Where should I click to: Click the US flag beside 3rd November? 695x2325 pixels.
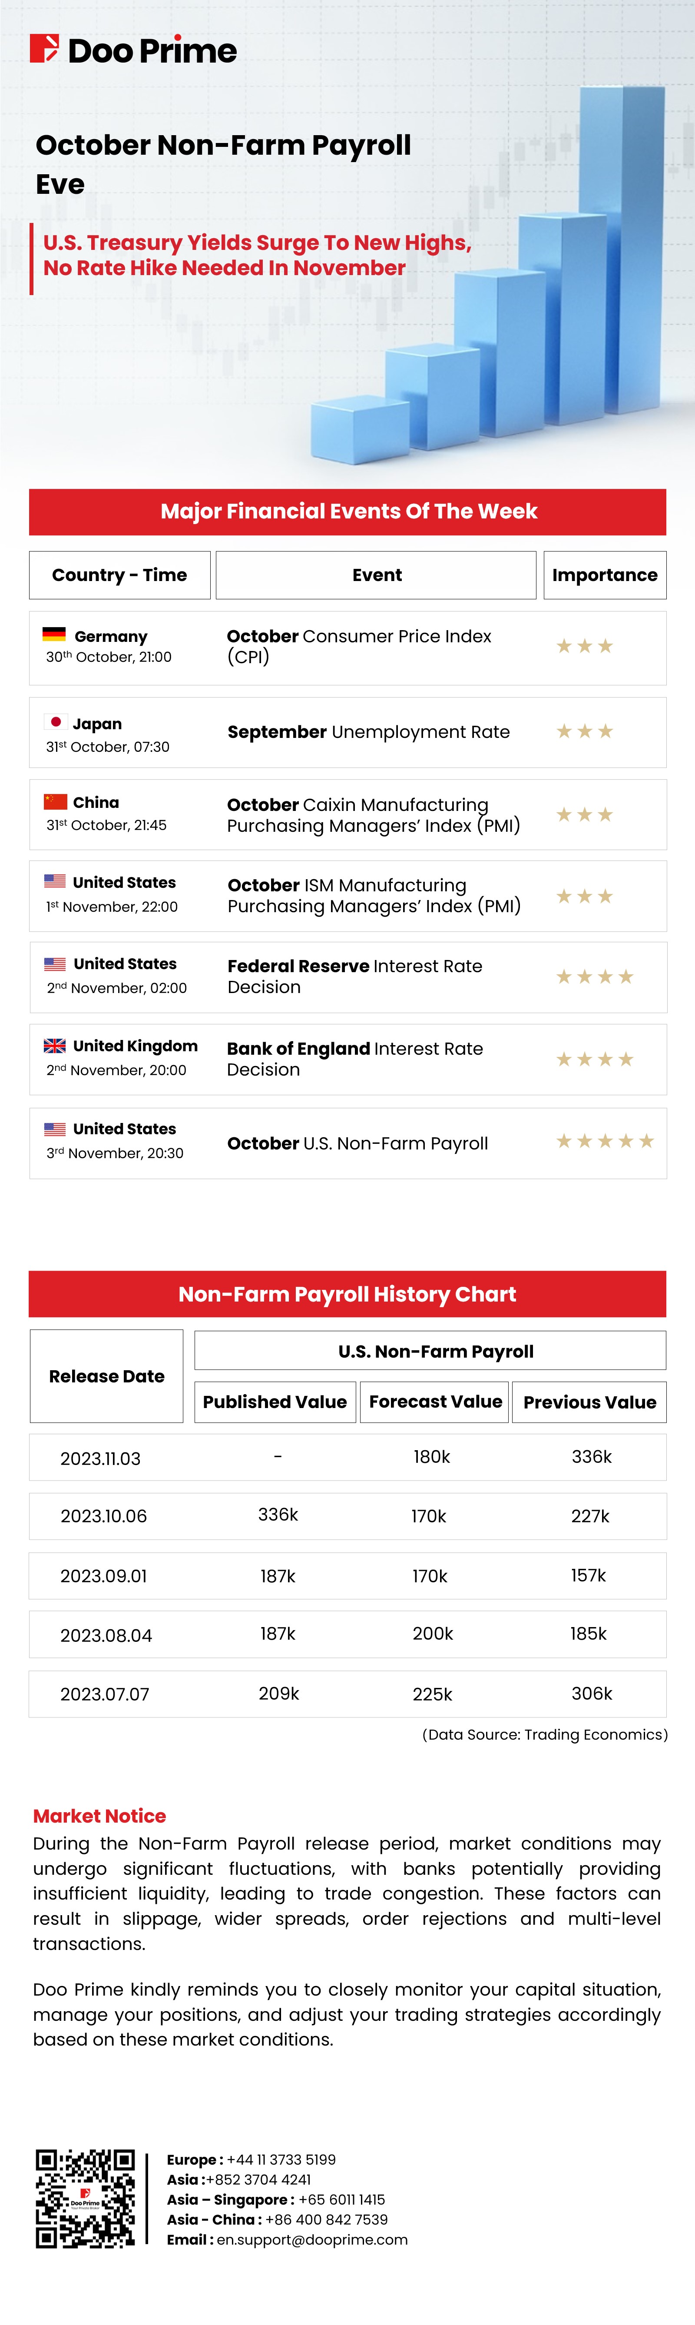(x=55, y=1128)
